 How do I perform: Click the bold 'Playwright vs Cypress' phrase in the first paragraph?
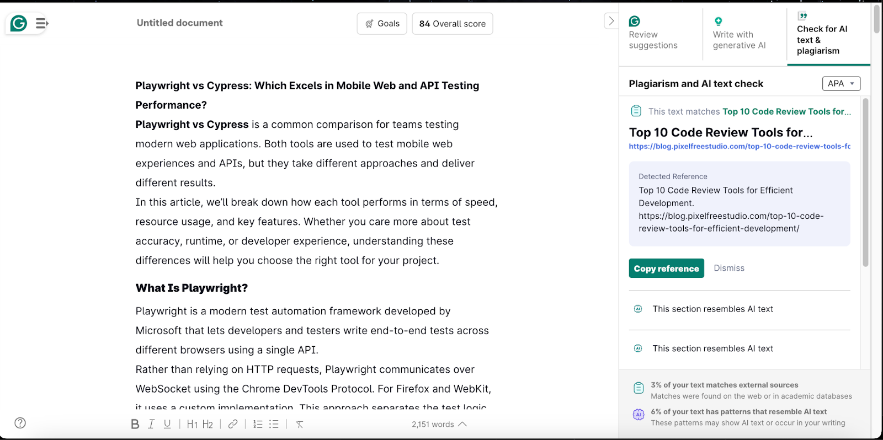coord(192,125)
